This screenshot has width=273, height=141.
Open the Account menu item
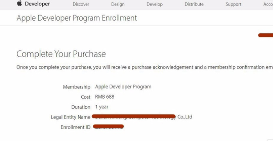(268, 4)
